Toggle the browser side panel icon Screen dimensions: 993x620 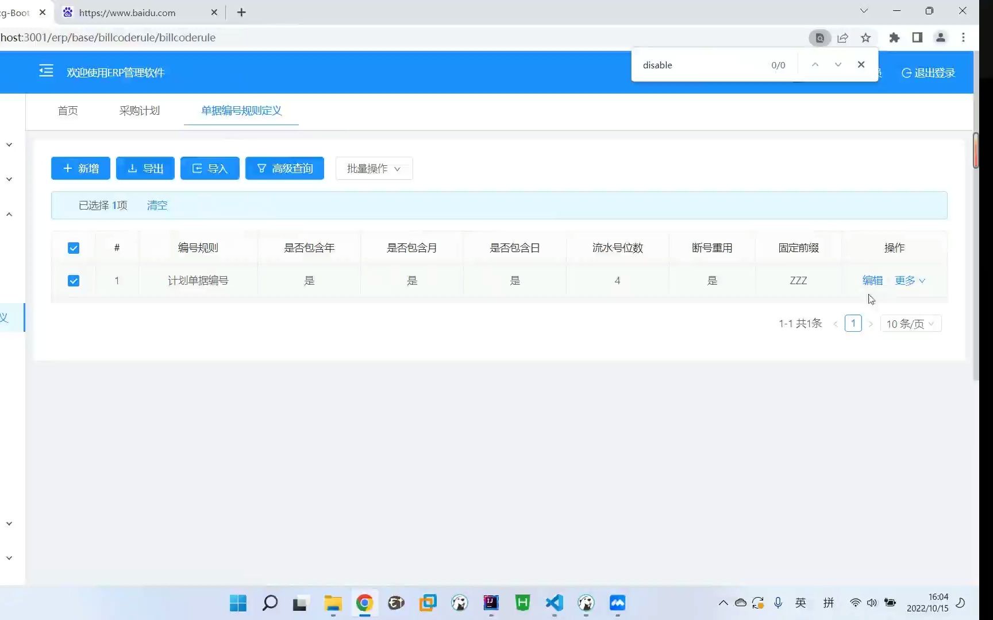tap(917, 38)
